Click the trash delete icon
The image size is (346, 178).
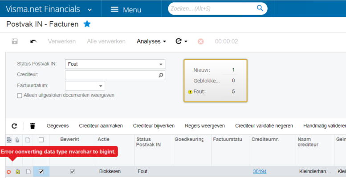click(x=33, y=126)
